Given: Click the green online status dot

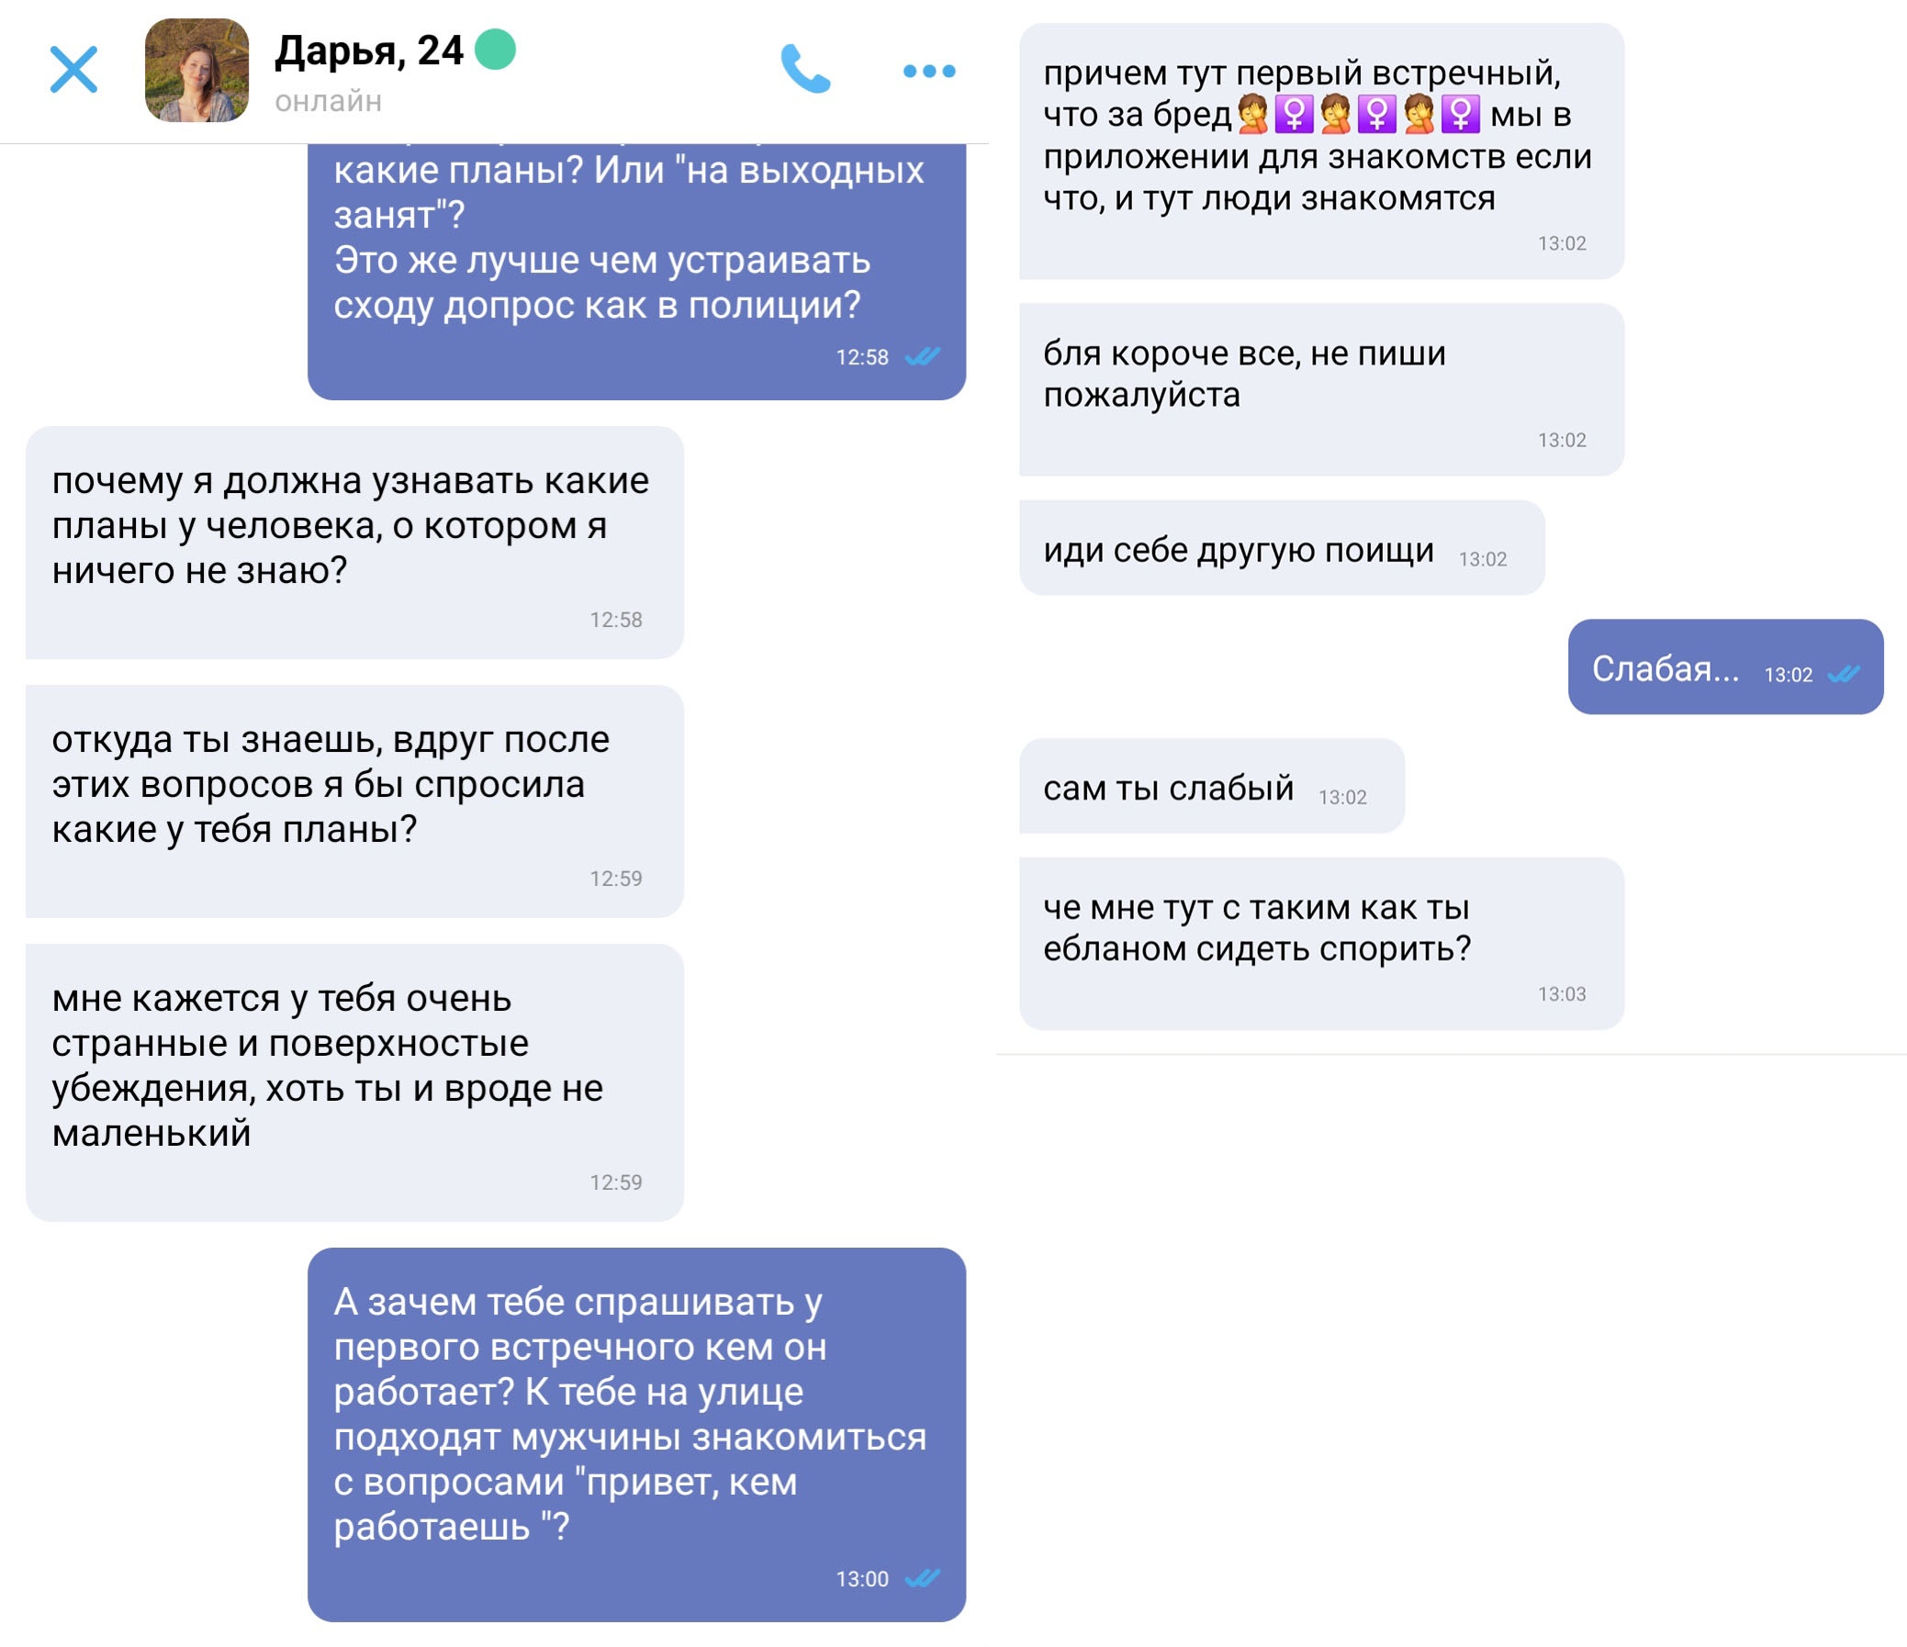Looking at the screenshot, I should pos(495,49).
